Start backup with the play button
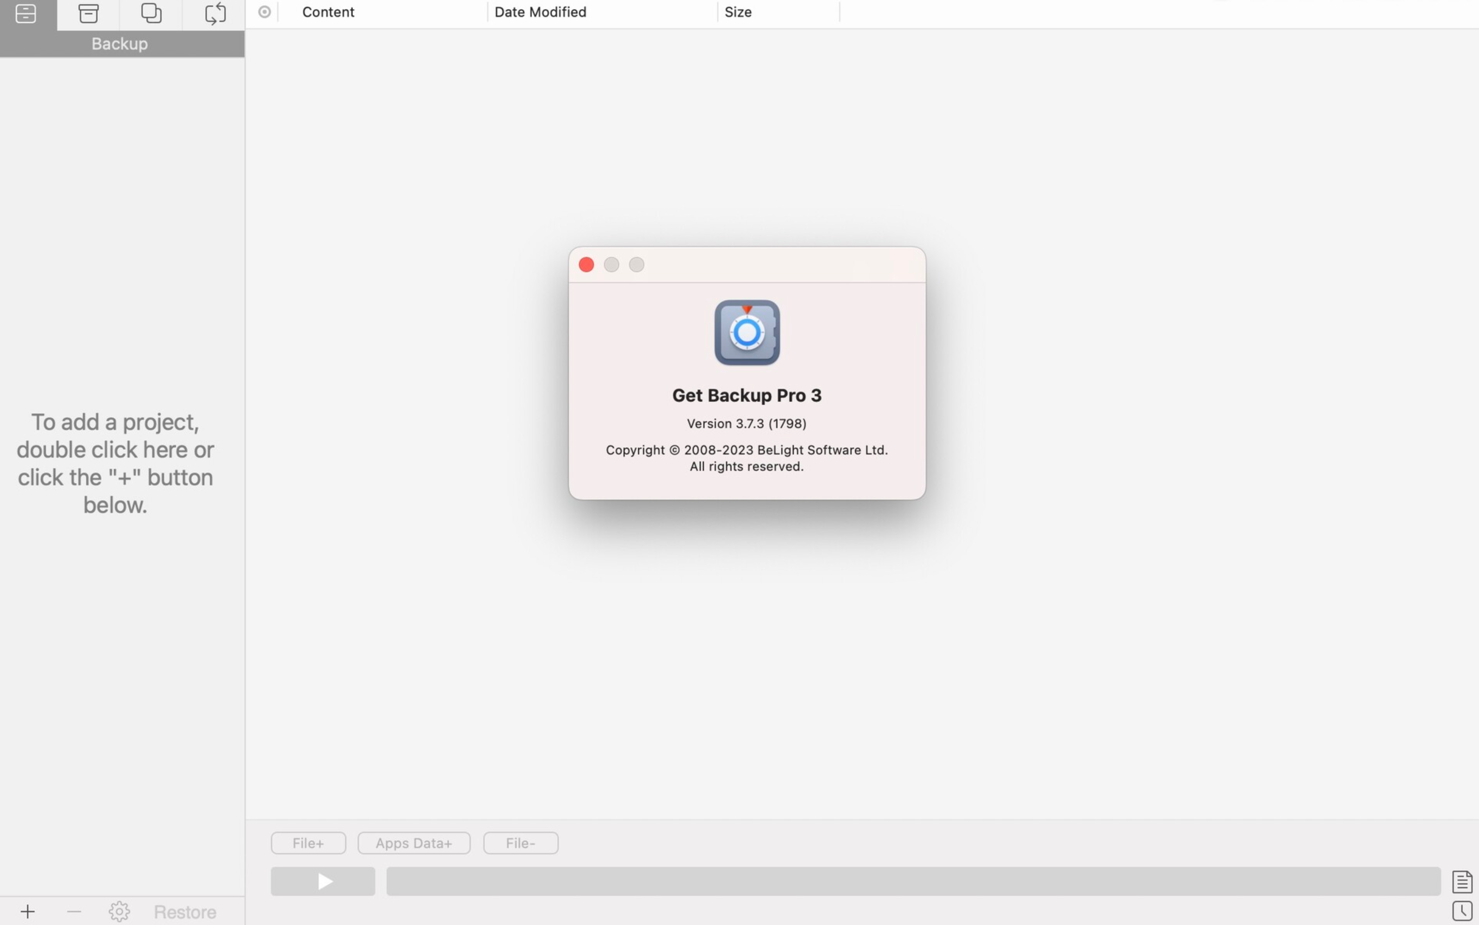Image resolution: width=1479 pixels, height=925 pixels. (323, 881)
